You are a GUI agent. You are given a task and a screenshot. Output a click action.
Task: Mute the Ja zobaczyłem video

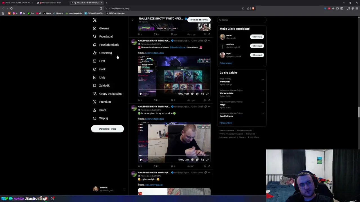coord(192,160)
